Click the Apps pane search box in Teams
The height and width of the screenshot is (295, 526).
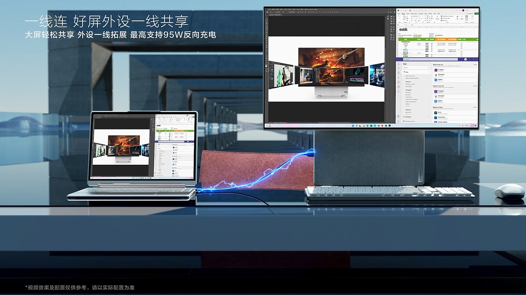pyautogui.click(x=416, y=68)
